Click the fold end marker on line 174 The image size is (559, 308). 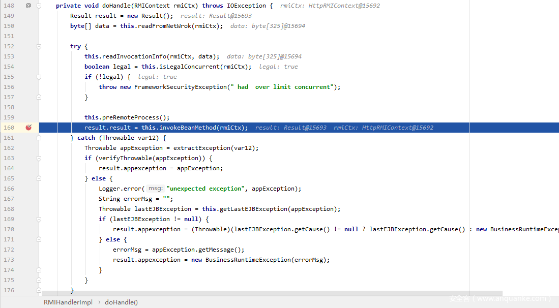tap(39, 270)
